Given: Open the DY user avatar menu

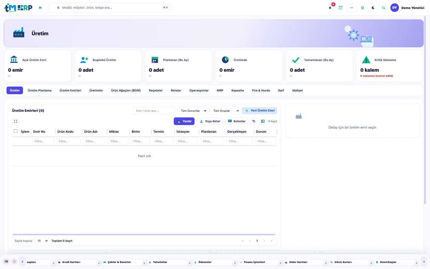Looking at the screenshot, I should tap(394, 8).
